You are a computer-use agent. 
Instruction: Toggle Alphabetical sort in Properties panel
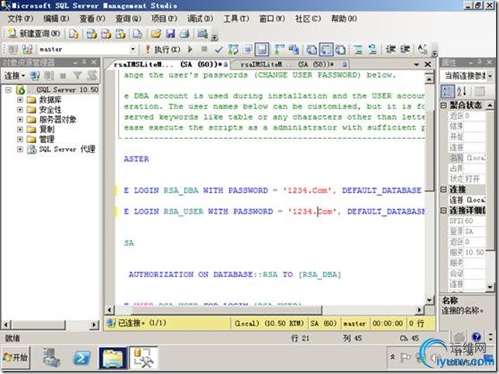coord(462,91)
